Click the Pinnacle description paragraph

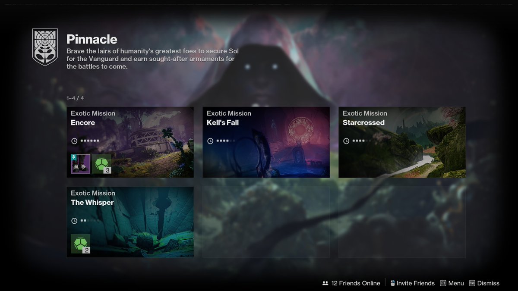152,59
